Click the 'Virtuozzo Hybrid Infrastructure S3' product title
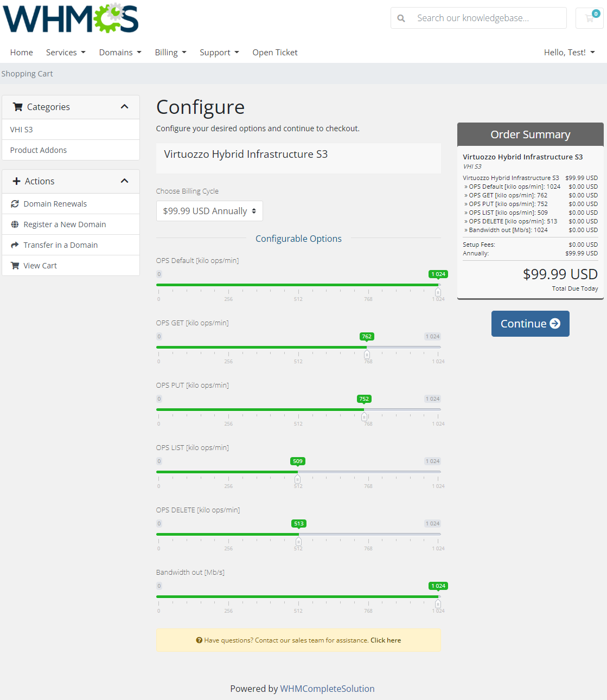The height and width of the screenshot is (700, 607). click(246, 155)
